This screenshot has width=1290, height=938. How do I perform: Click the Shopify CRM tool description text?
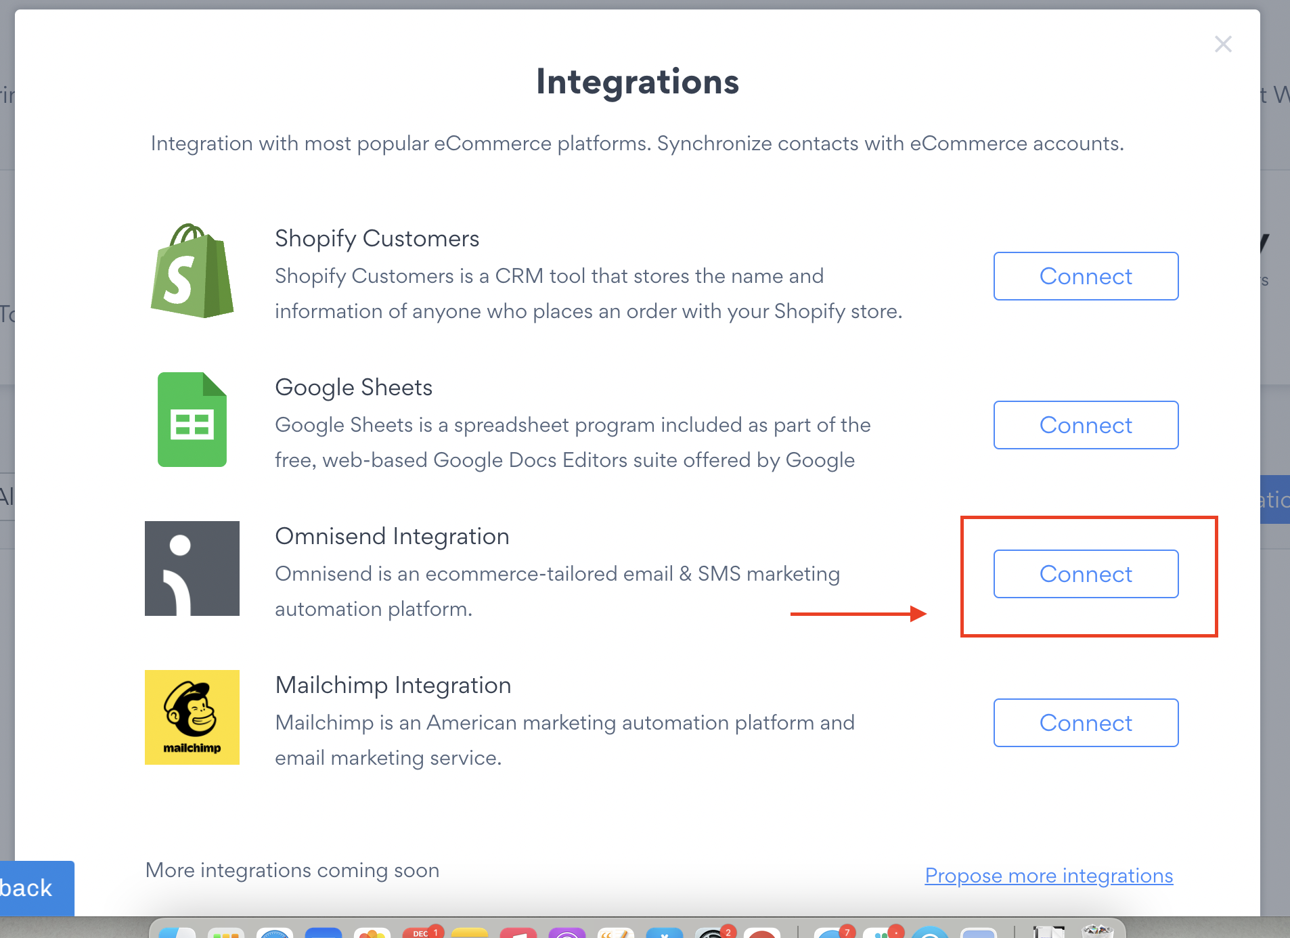589,294
